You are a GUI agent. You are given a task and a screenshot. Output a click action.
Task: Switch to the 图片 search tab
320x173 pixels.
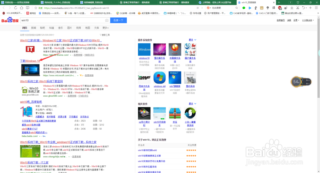(69, 28)
